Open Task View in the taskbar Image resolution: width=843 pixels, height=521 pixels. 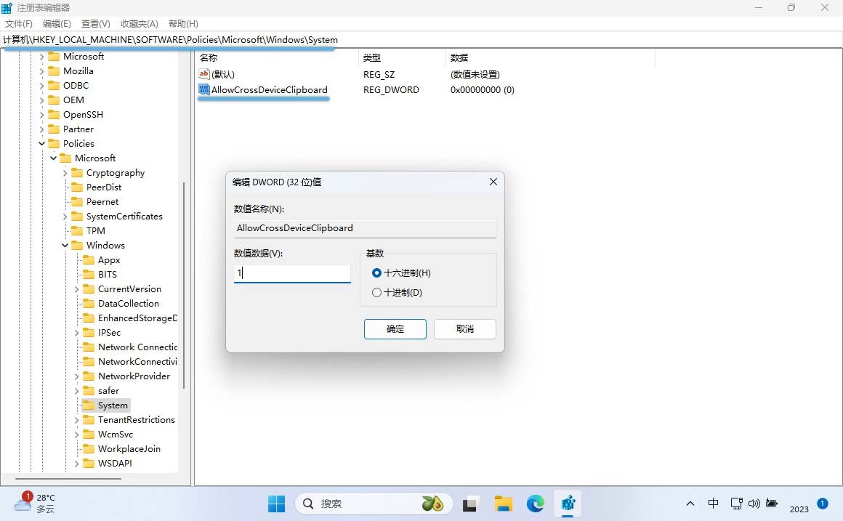pos(470,504)
